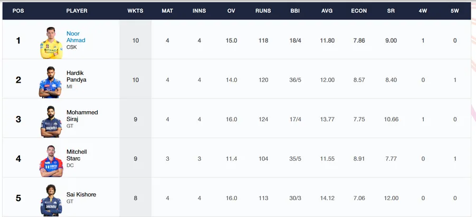Click Mitchell Starc's player photo
Screen dimensions: 476x217
[51, 161]
